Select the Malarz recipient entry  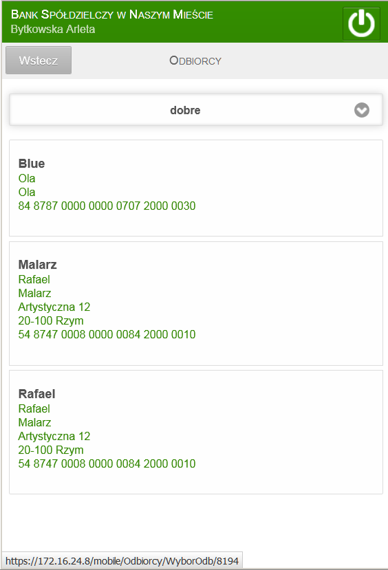click(x=196, y=303)
